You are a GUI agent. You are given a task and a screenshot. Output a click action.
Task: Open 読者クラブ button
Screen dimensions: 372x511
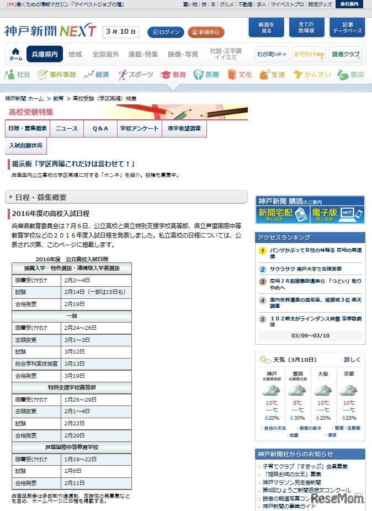[x=346, y=54]
